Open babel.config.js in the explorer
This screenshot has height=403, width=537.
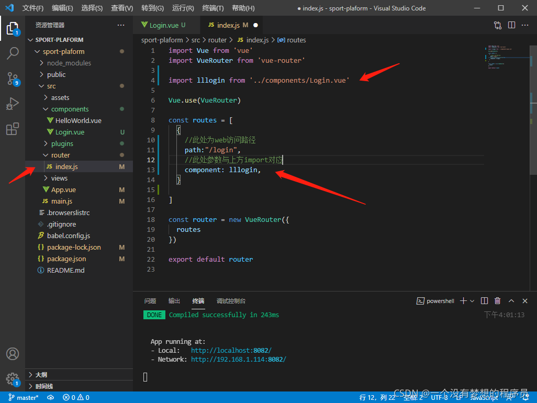tap(69, 236)
